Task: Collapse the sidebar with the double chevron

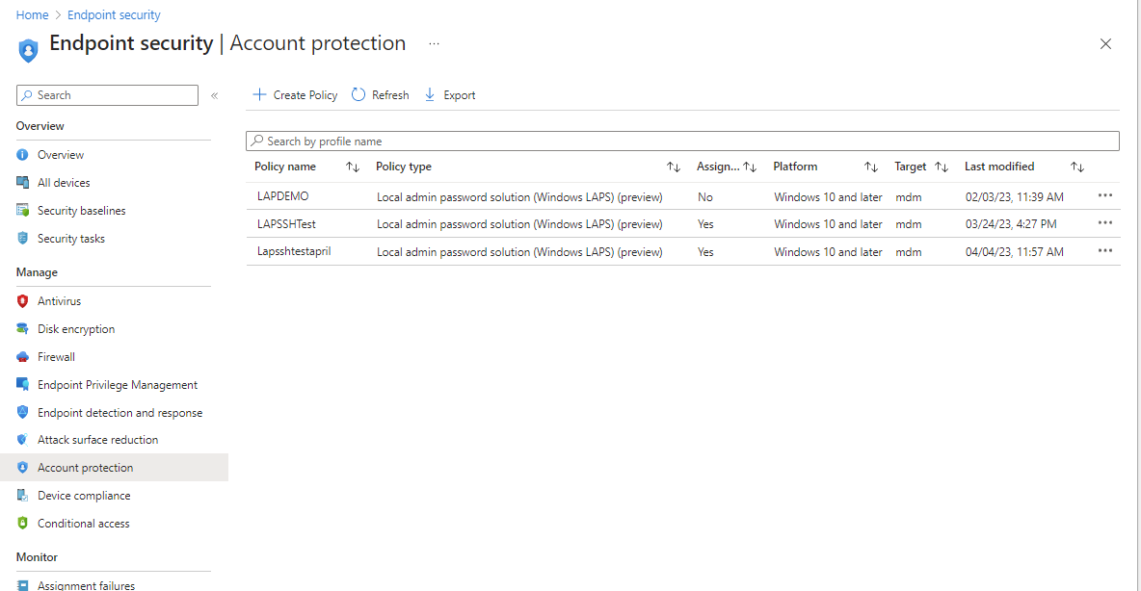Action: pos(215,95)
